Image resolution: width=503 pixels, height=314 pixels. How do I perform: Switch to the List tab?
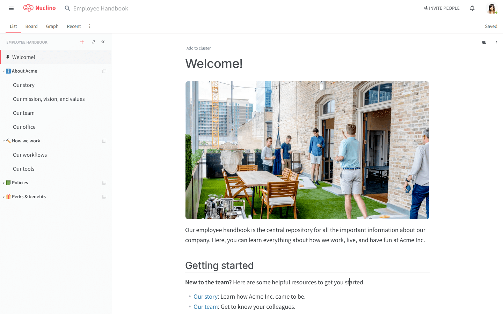point(13,26)
